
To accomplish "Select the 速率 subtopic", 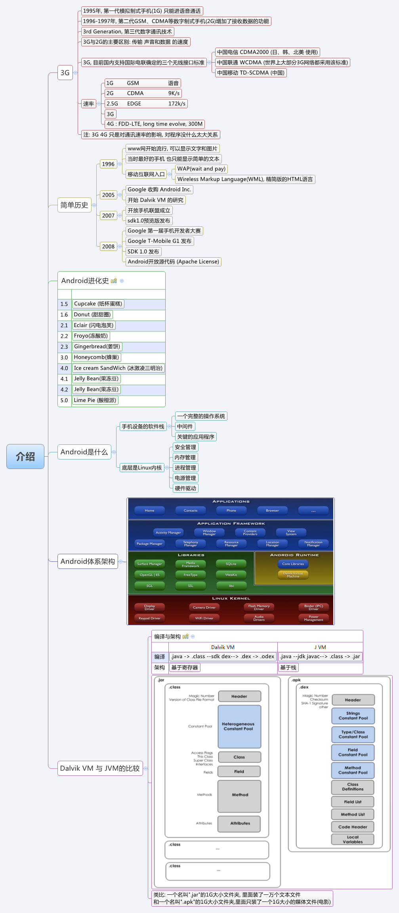I will 88,103.
